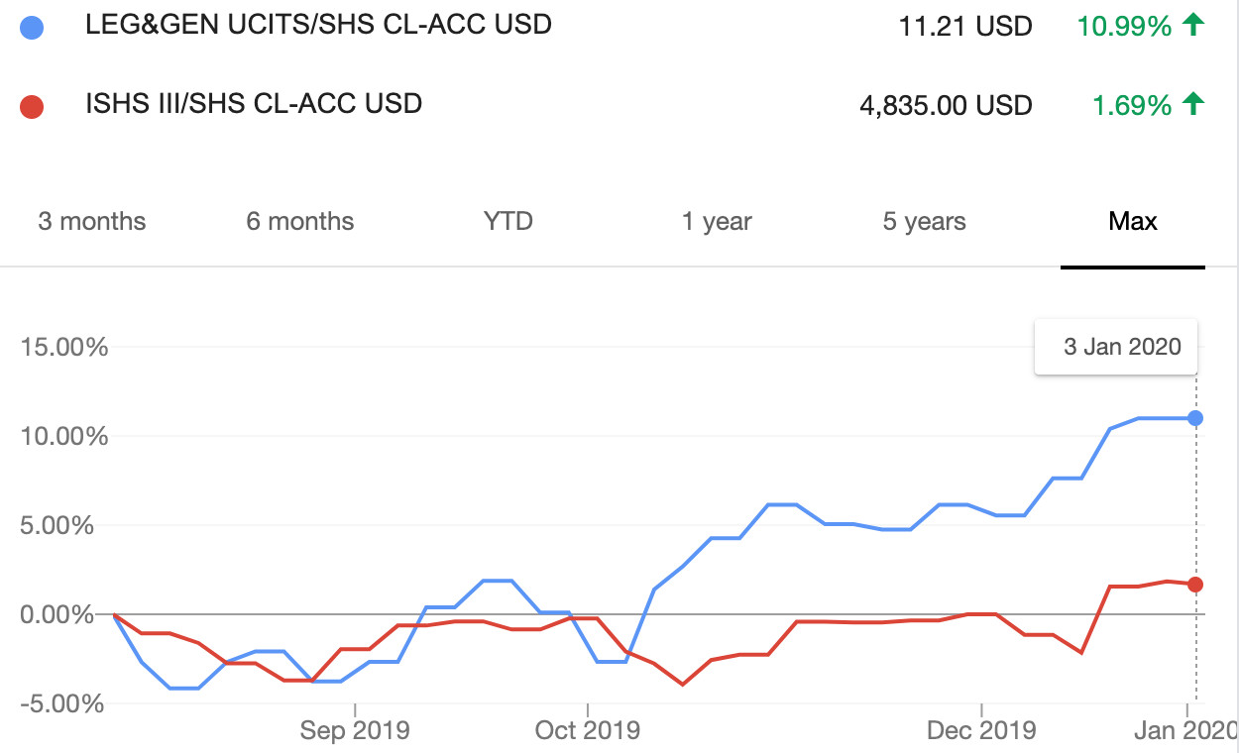Select the blue data point marker on chart
The width and height of the screenshot is (1239, 753).
coord(1193,417)
